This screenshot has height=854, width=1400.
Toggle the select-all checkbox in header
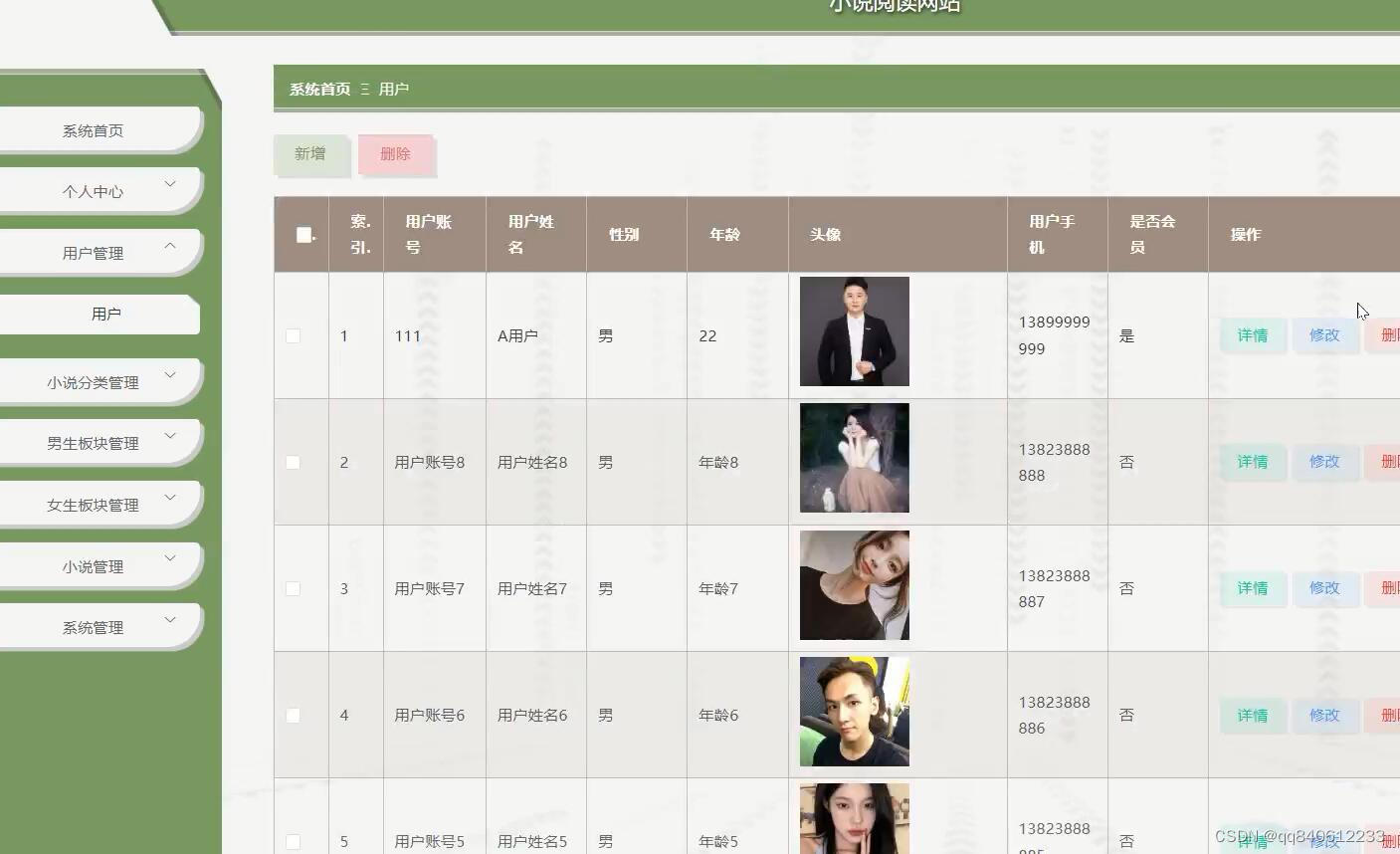(x=303, y=235)
